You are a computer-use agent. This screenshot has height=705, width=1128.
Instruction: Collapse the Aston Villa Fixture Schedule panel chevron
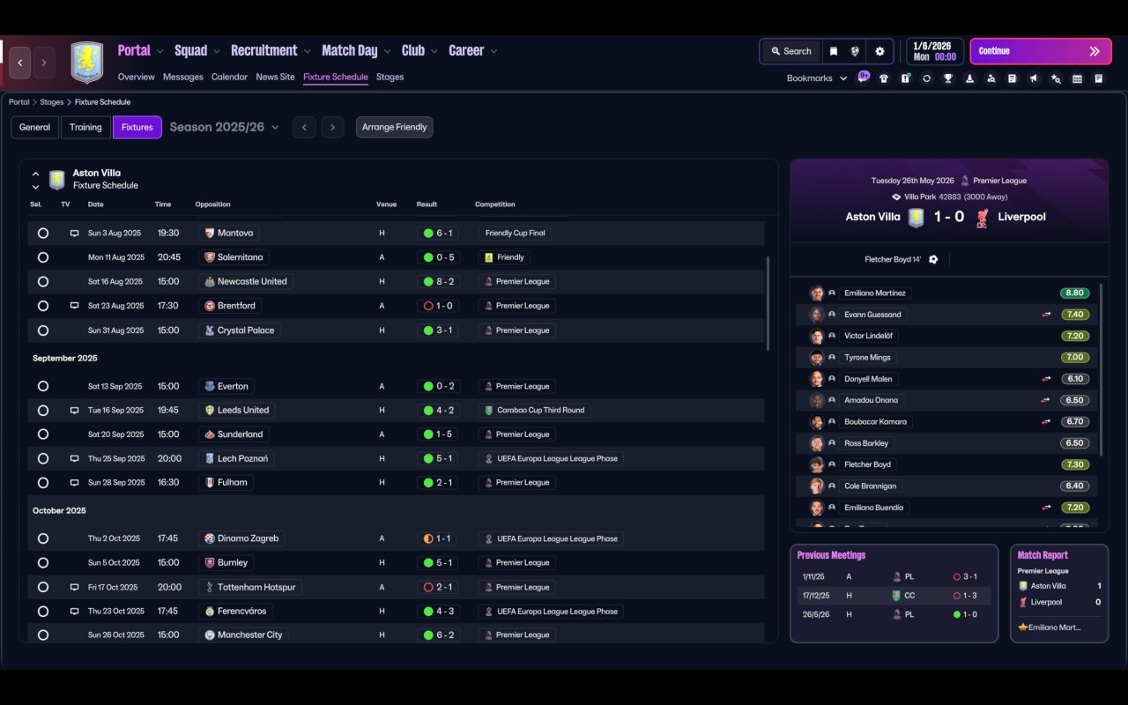35,174
